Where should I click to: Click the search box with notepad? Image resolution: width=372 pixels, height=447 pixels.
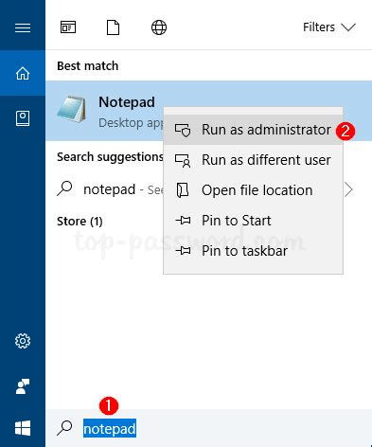click(208, 428)
